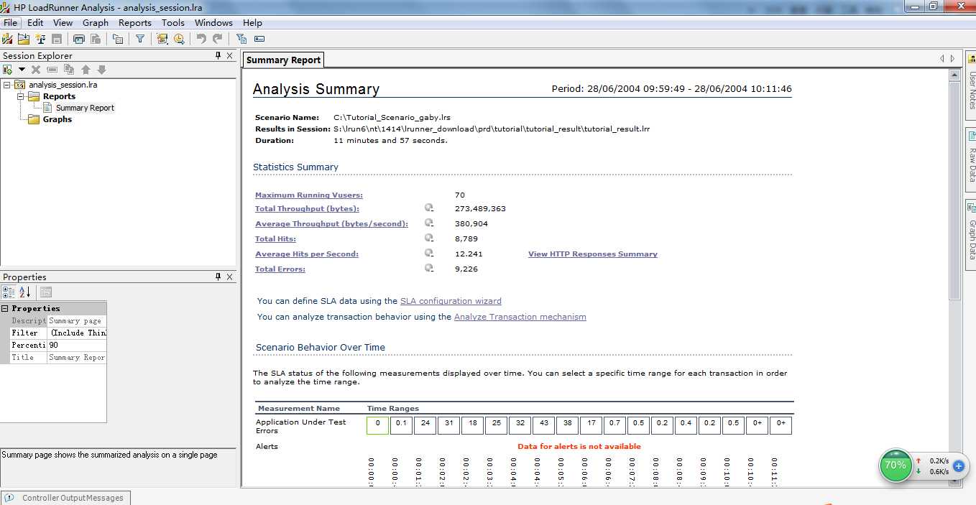
Task: Open the Graph Data side tab
Action: (x=971, y=234)
